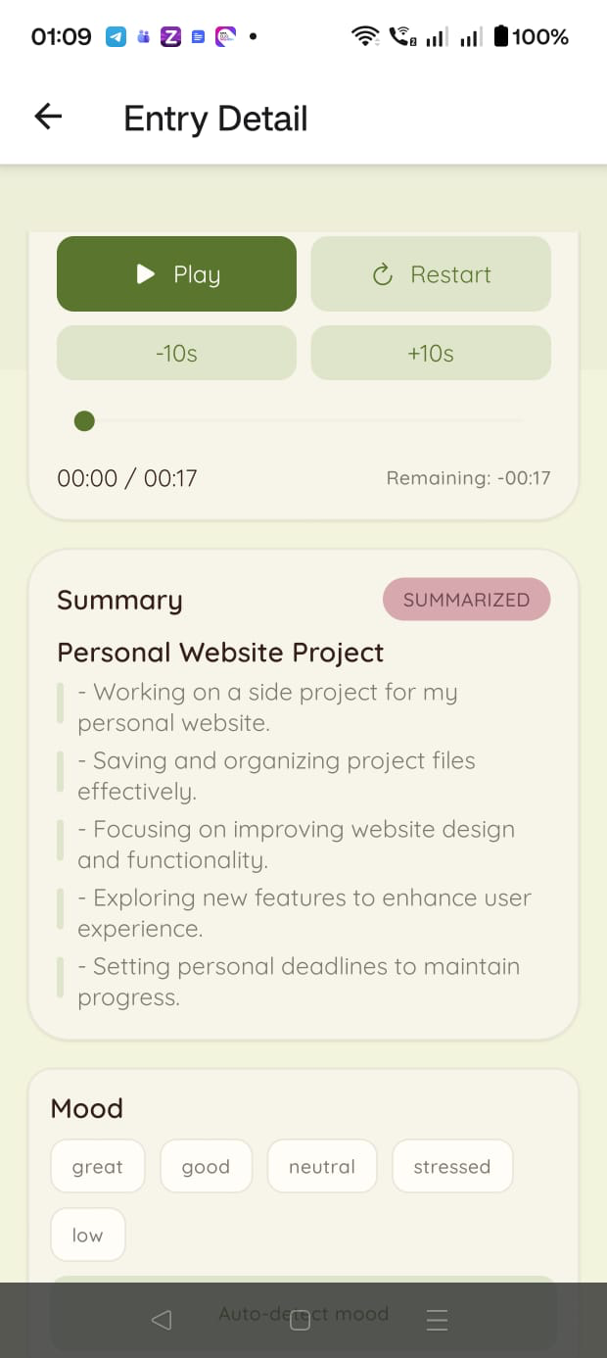Select the great mood chip
Viewport: 607px width, 1358px height.
98,1167
